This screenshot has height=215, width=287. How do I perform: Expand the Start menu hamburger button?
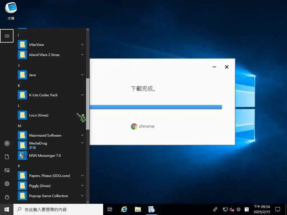pos(7,36)
